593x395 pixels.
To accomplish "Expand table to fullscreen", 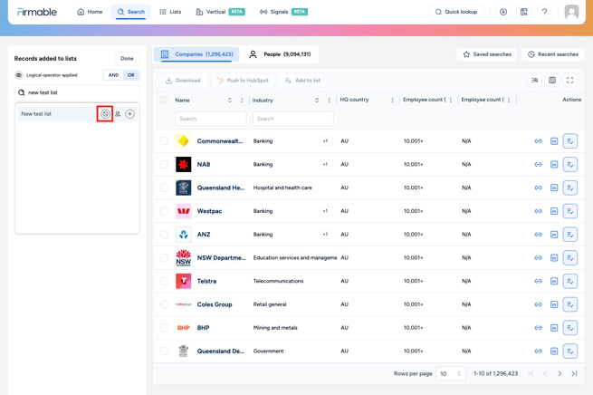I will click(x=570, y=81).
